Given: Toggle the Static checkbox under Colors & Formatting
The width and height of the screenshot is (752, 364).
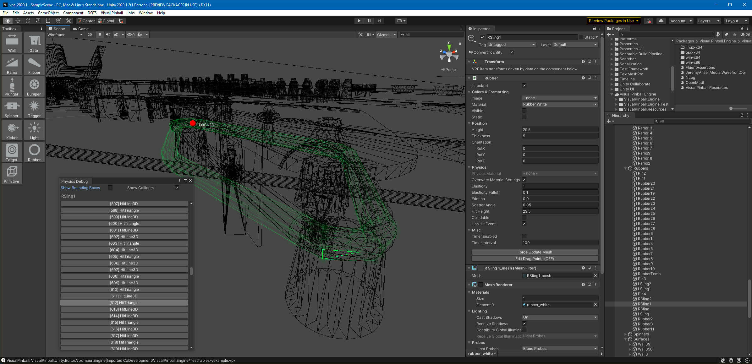Looking at the screenshot, I should pyautogui.click(x=524, y=117).
